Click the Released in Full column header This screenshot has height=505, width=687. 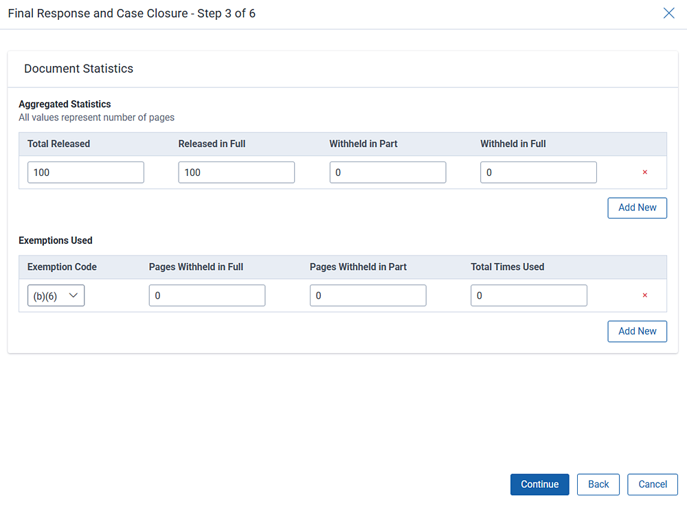[x=212, y=144]
